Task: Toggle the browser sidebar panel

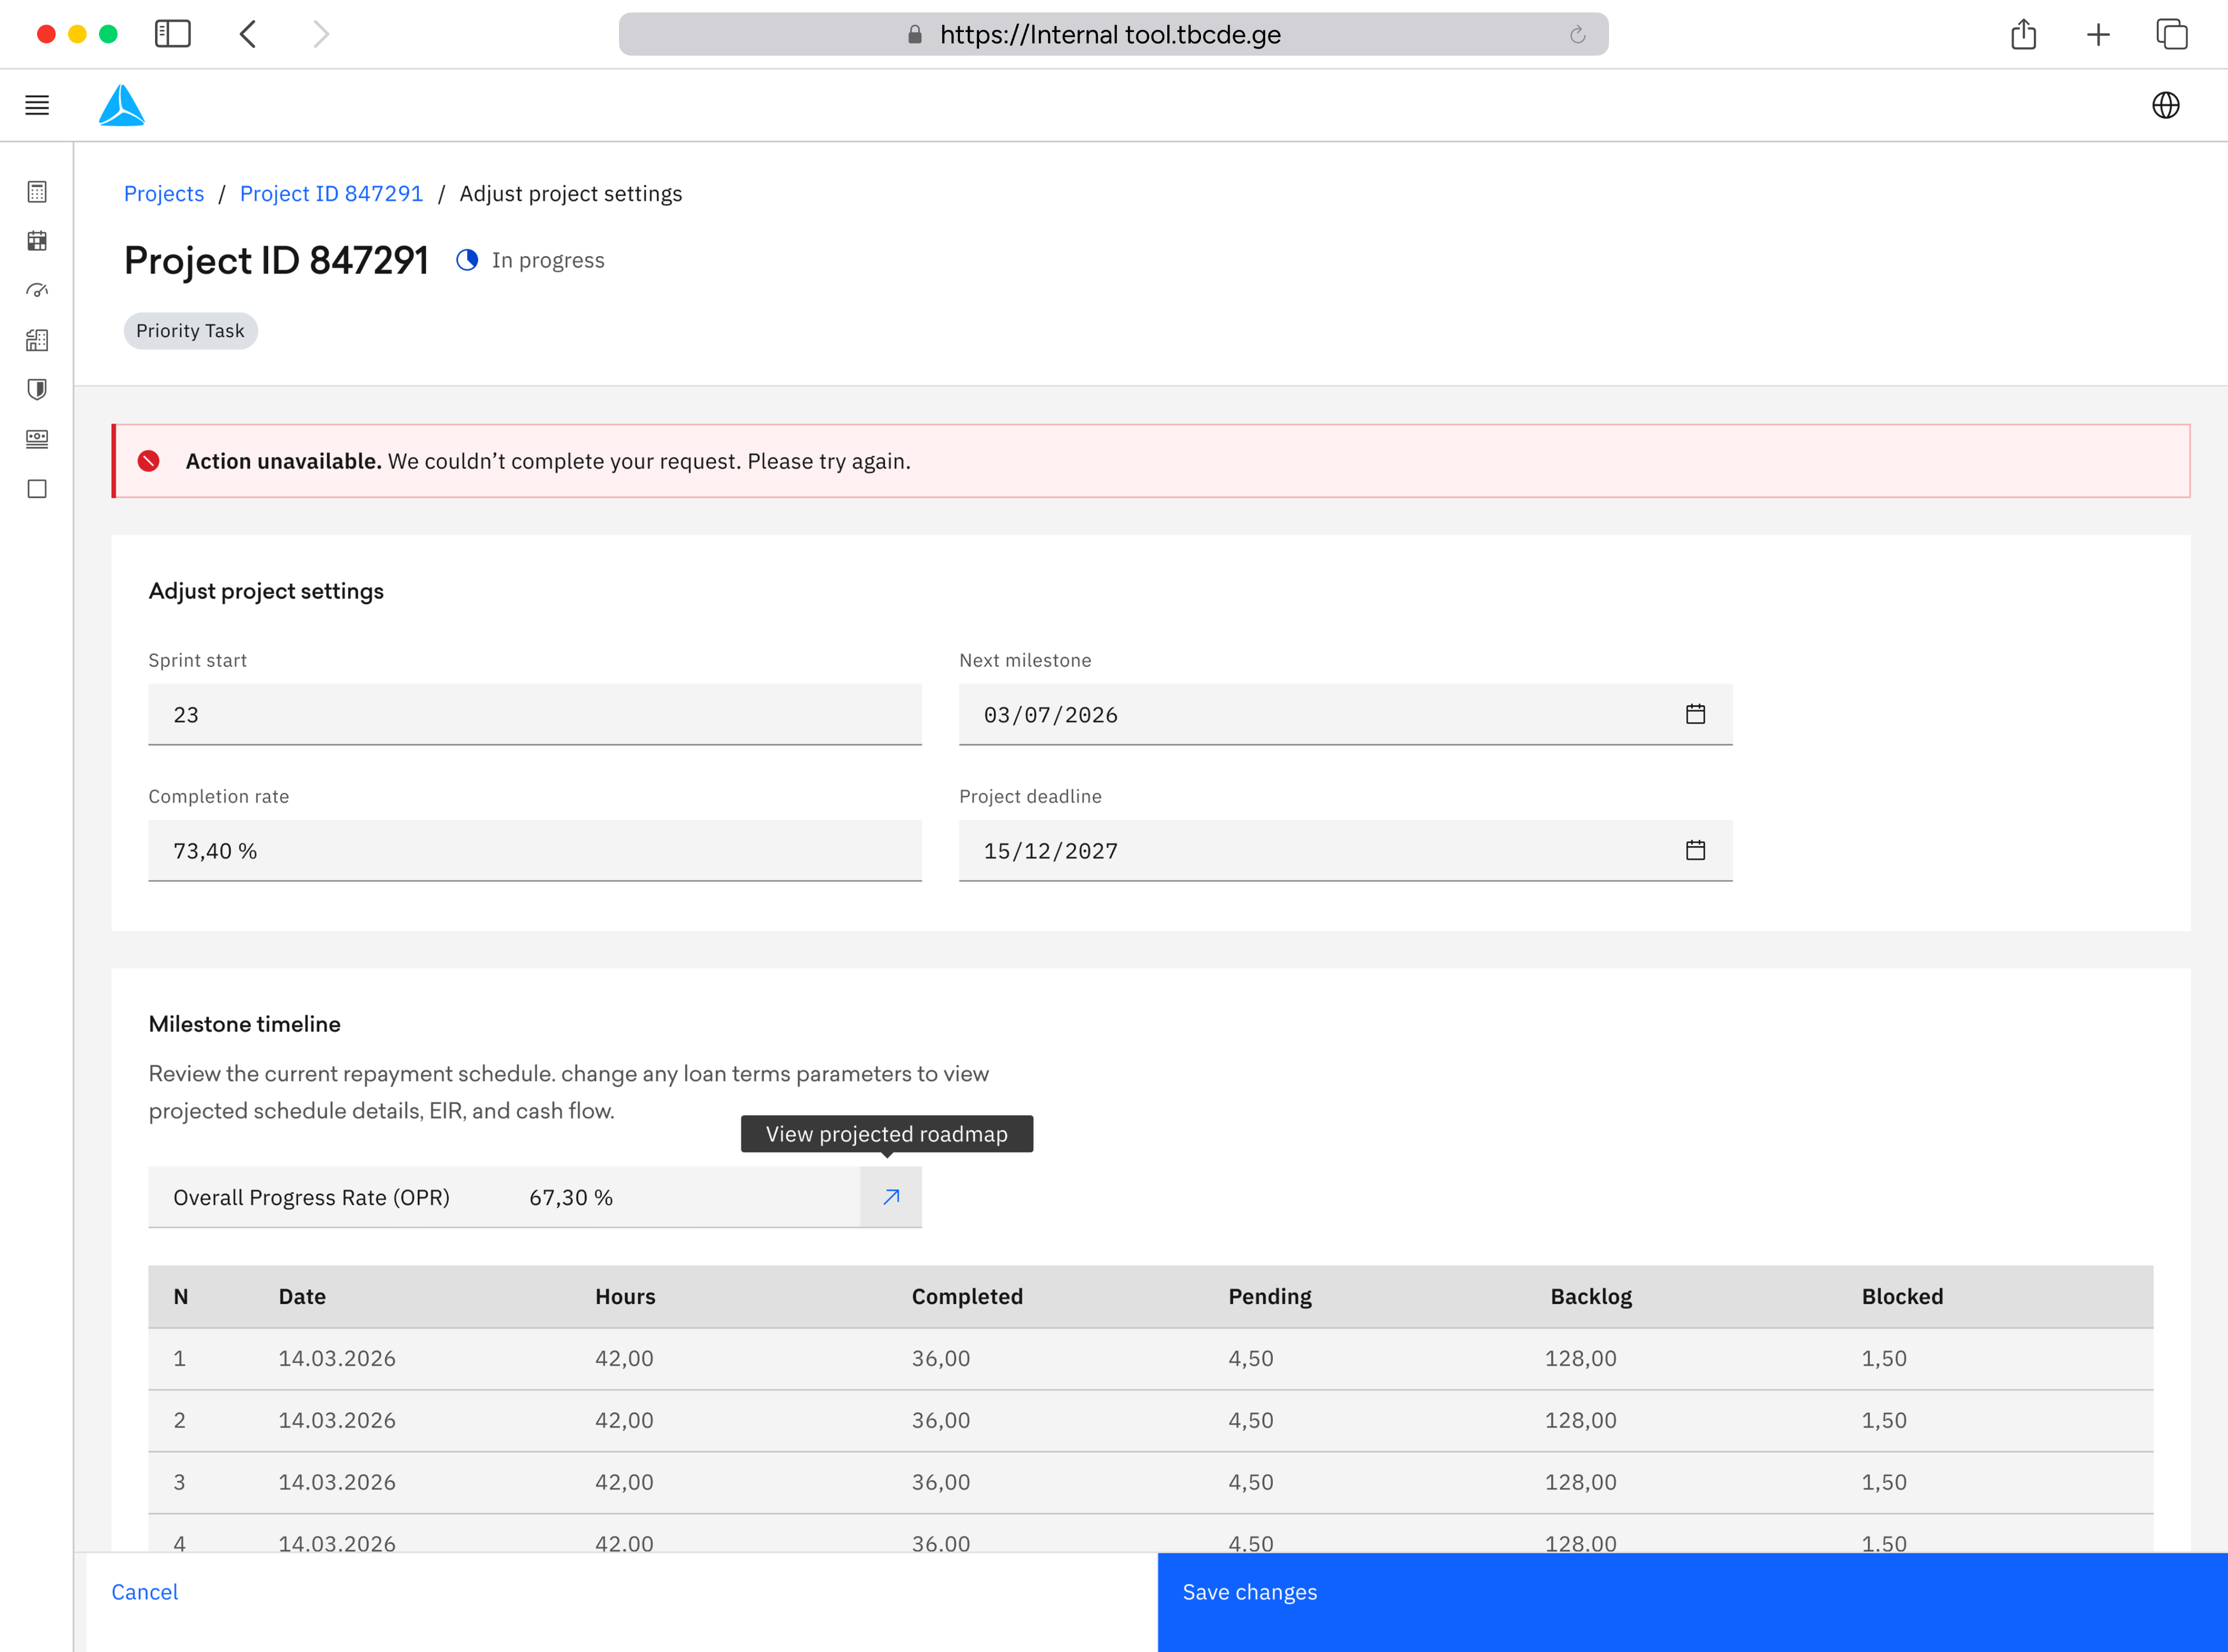Action: click(x=172, y=34)
